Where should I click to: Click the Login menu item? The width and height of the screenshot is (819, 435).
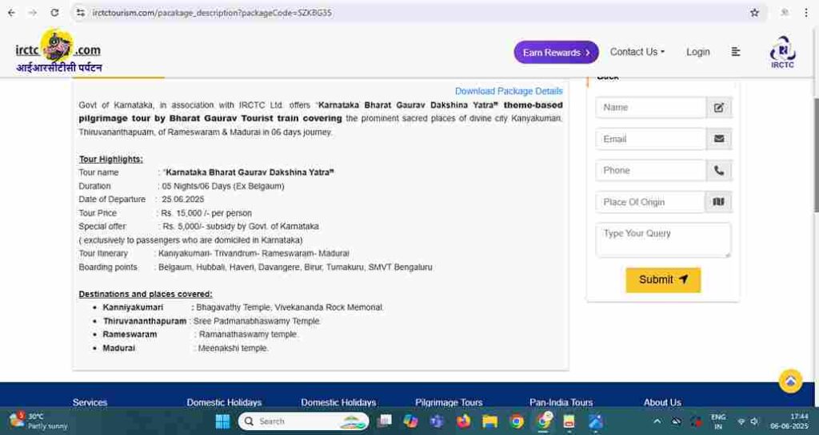pyautogui.click(x=697, y=52)
